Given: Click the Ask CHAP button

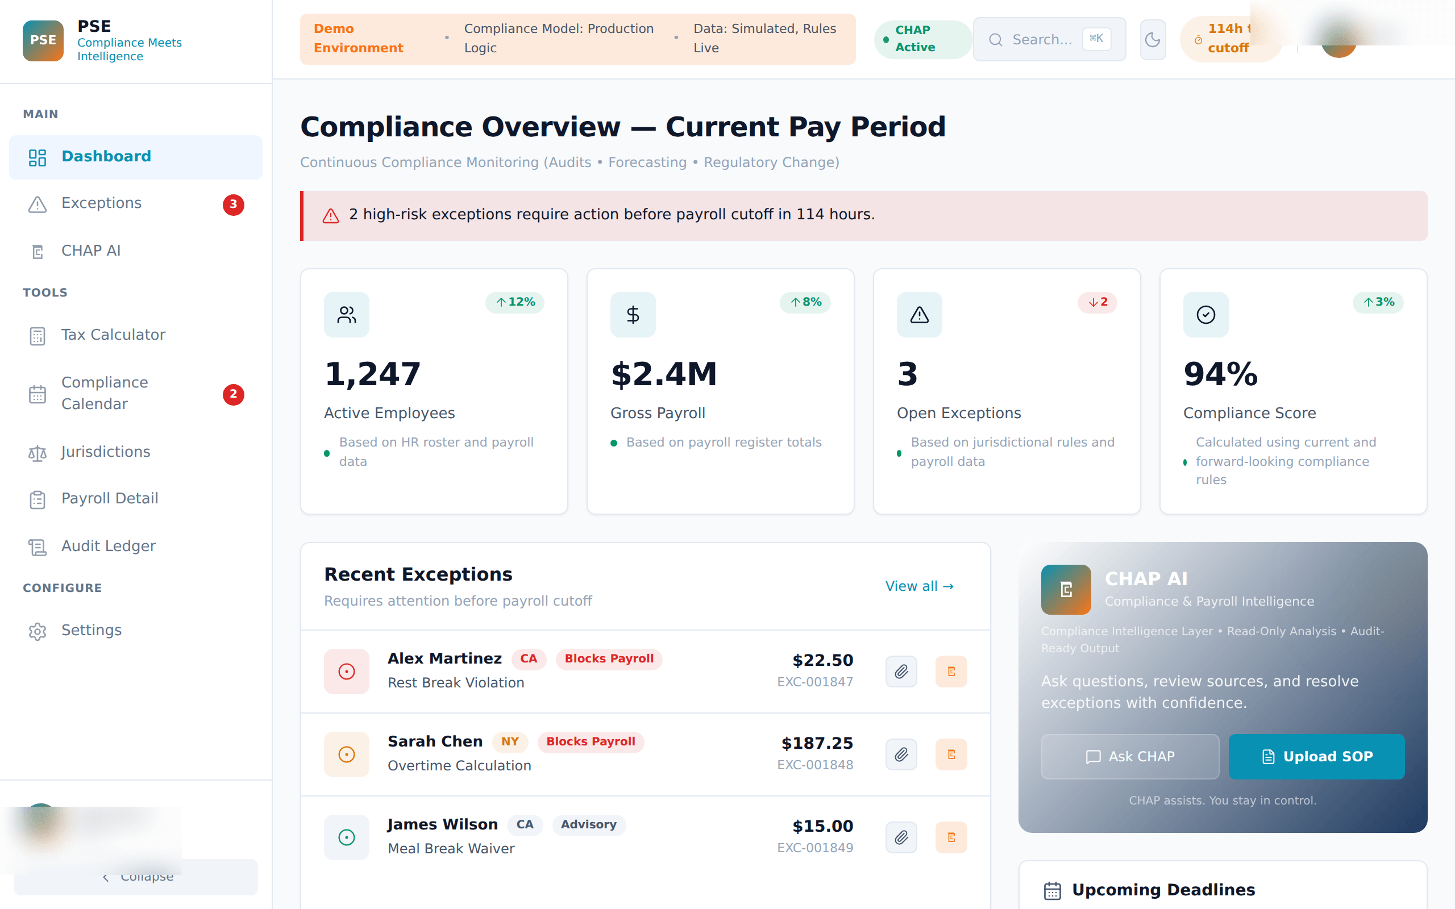Looking at the screenshot, I should pyautogui.click(x=1130, y=756).
